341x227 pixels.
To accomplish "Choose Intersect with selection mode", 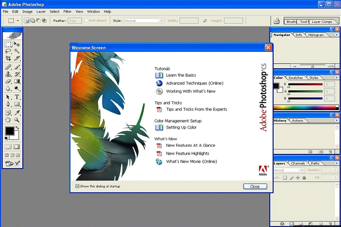I will (44, 21).
